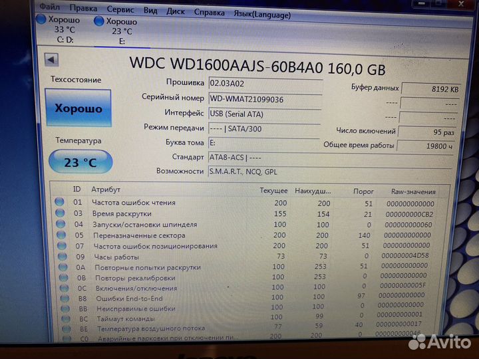Click the ID column header
The width and height of the screenshot is (479, 359).
(x=77, y=189)
